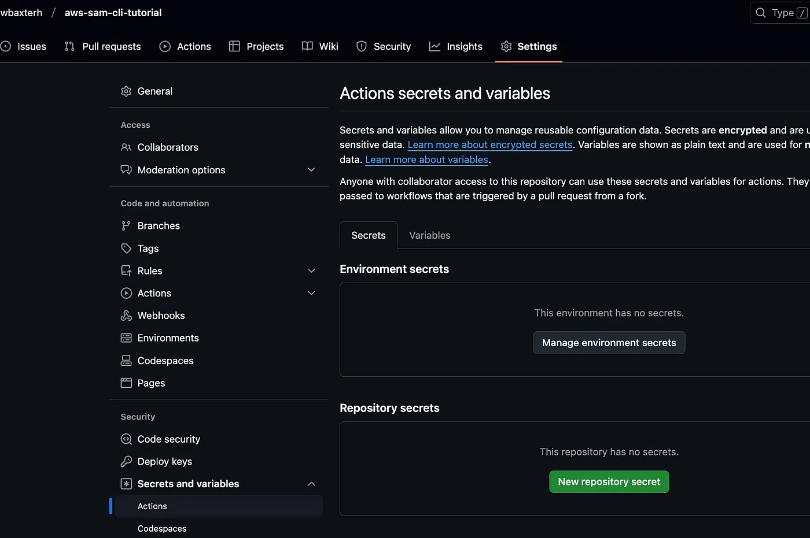Click the Deploy keys key icon
This screenshot has width=810, height=538.
coord(126,462)
